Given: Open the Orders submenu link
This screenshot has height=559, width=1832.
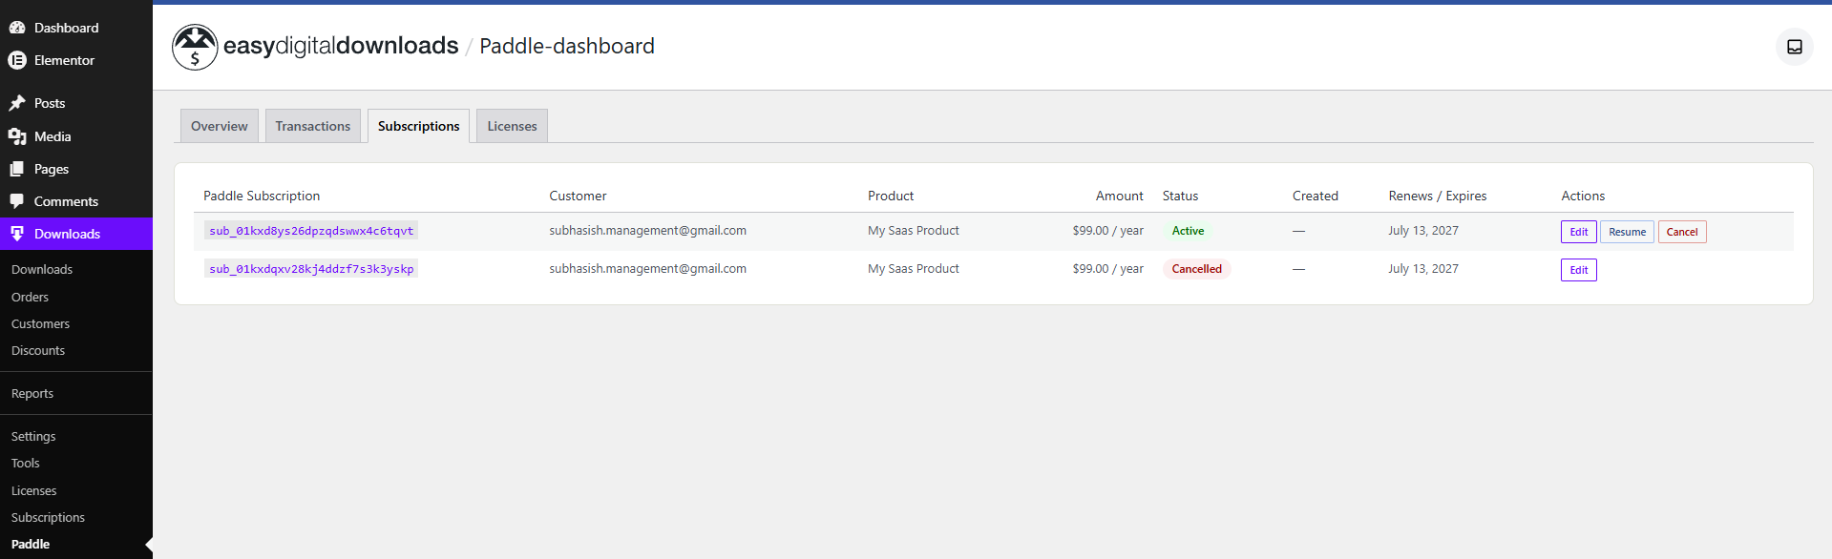Looking at the screenshot, I should (x=30, y=298).
